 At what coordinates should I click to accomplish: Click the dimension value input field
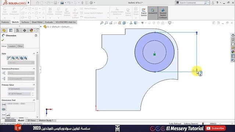19,94
